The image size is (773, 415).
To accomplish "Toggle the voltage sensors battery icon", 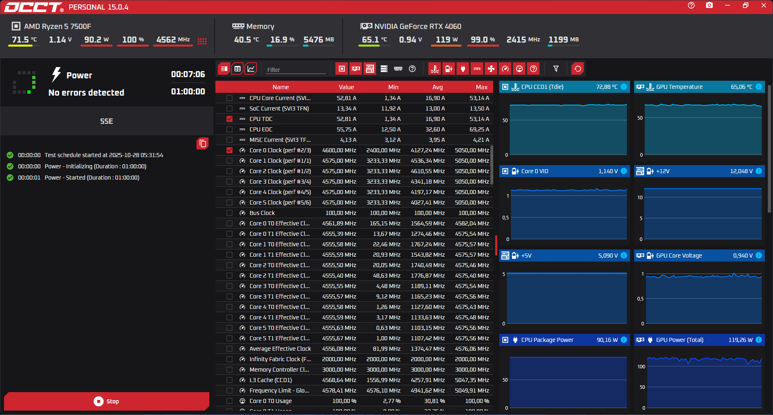I will (449, 69).
